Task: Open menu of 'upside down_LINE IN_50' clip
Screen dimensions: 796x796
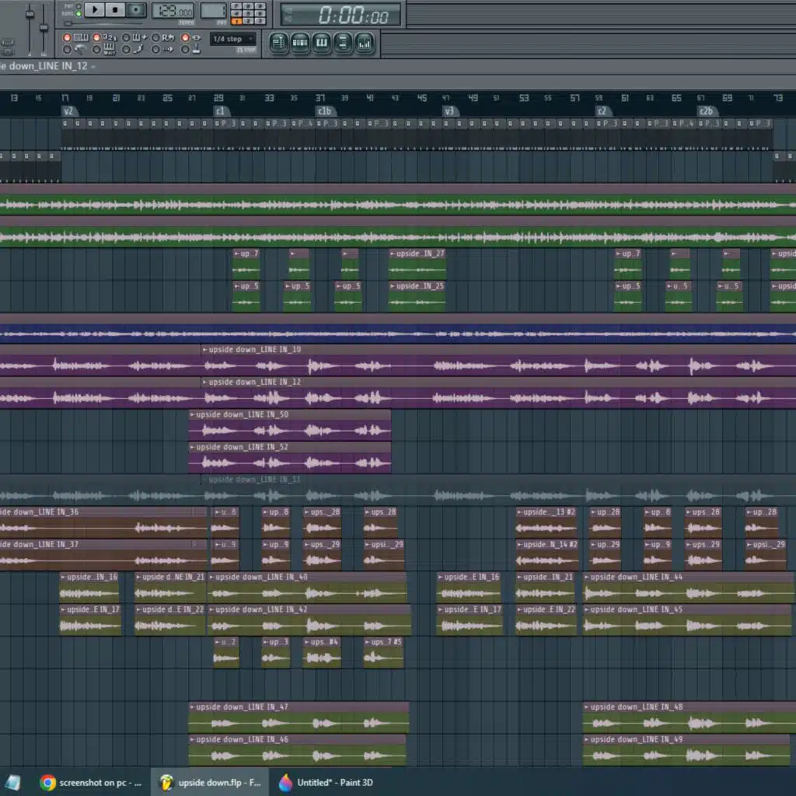Action: pos(192,415)
